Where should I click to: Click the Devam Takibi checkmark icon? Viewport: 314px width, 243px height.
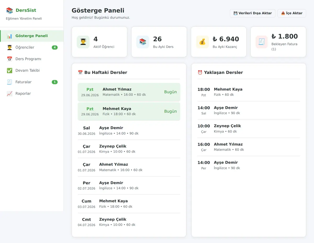point(10,70)
